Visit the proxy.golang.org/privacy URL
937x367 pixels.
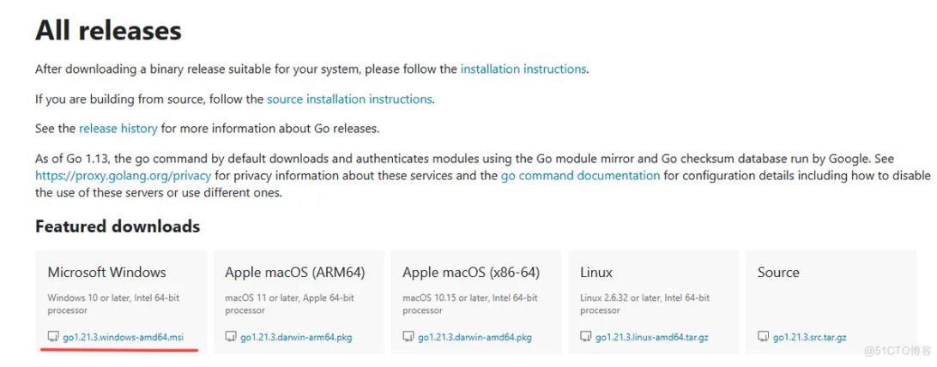pos(123,175)
